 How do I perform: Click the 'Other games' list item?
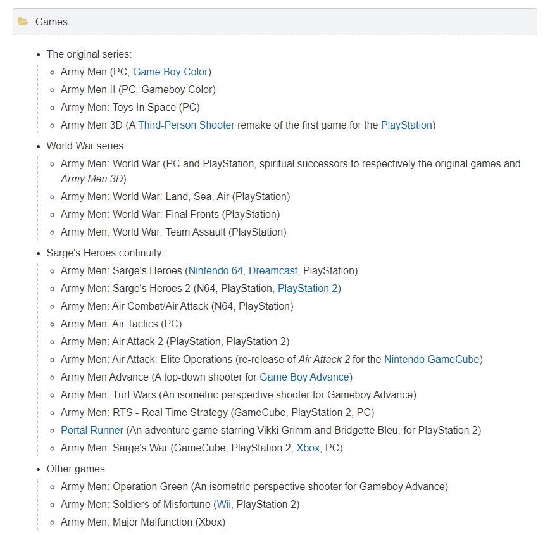click(76, 469)
